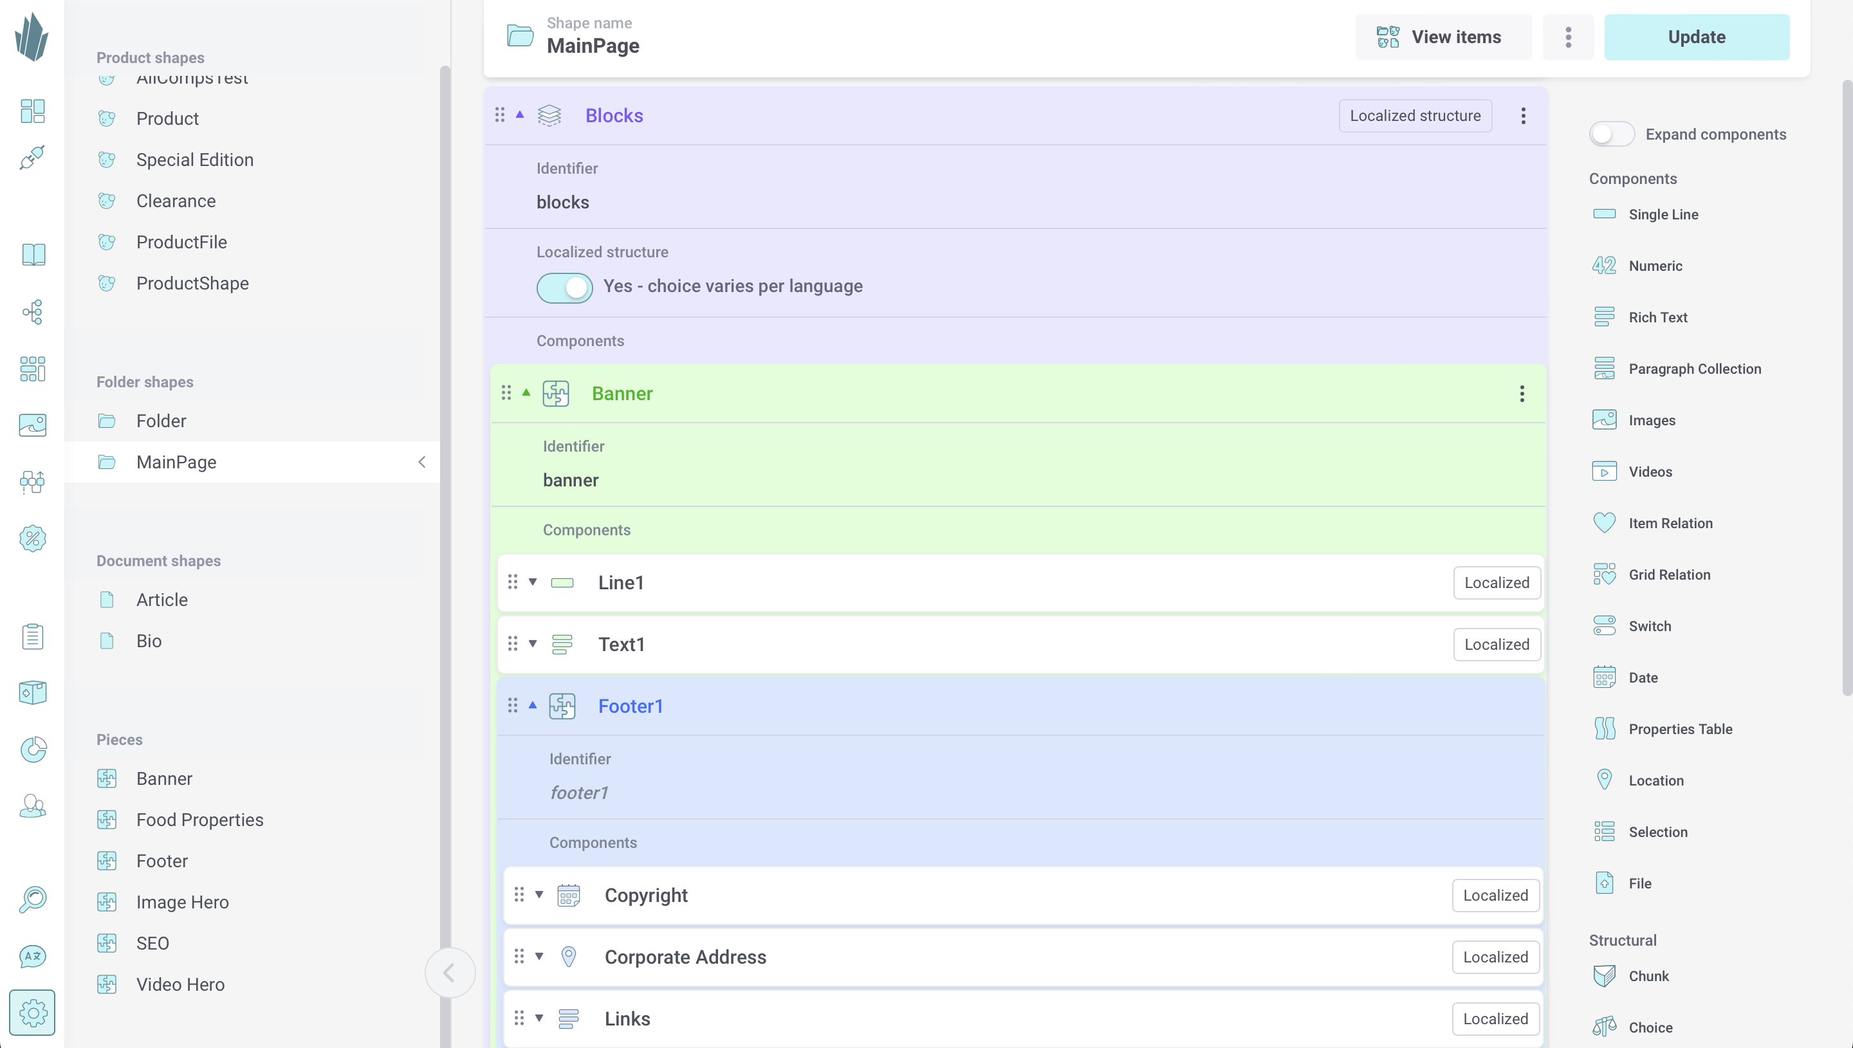Open the Folder folder shape

[x=252, y=420]
